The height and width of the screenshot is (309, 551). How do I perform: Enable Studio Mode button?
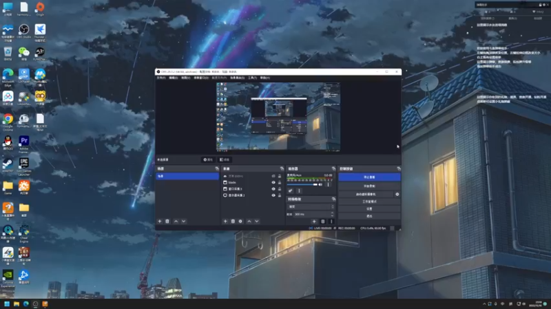[369, 201]
